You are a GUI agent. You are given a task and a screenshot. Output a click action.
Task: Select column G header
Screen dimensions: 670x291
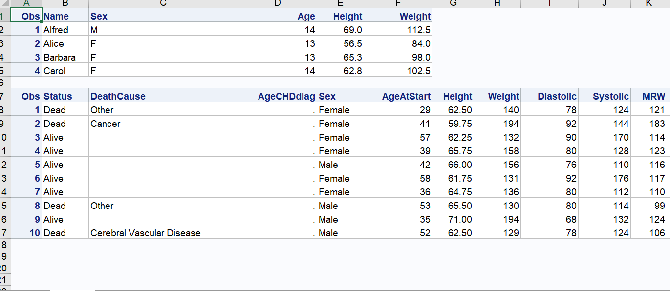[453, 3]
